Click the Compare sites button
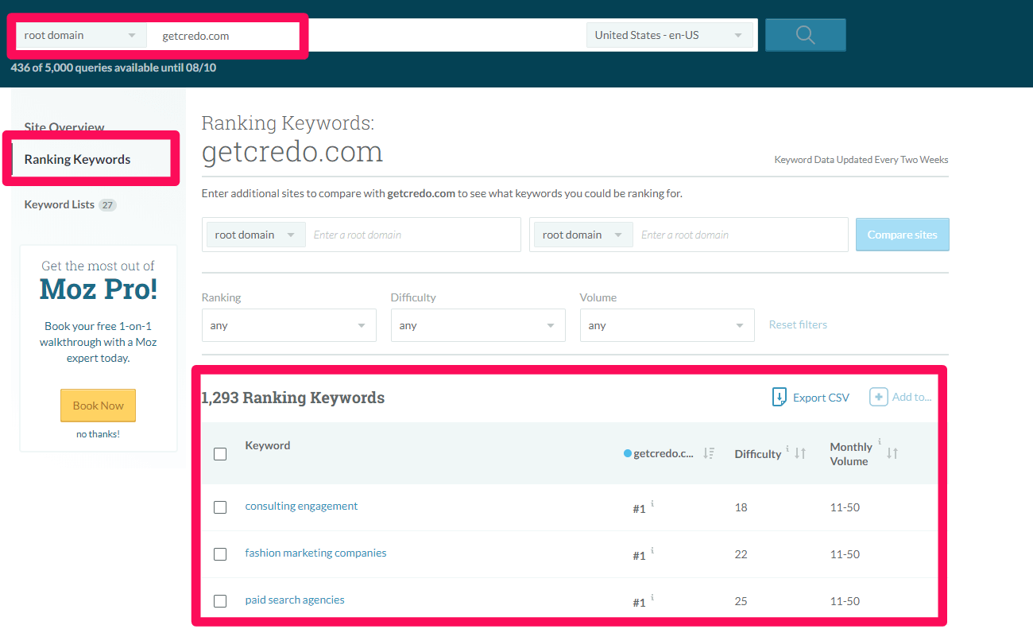The width and height of the screenshot is (1033, 629). coord(902,235)
